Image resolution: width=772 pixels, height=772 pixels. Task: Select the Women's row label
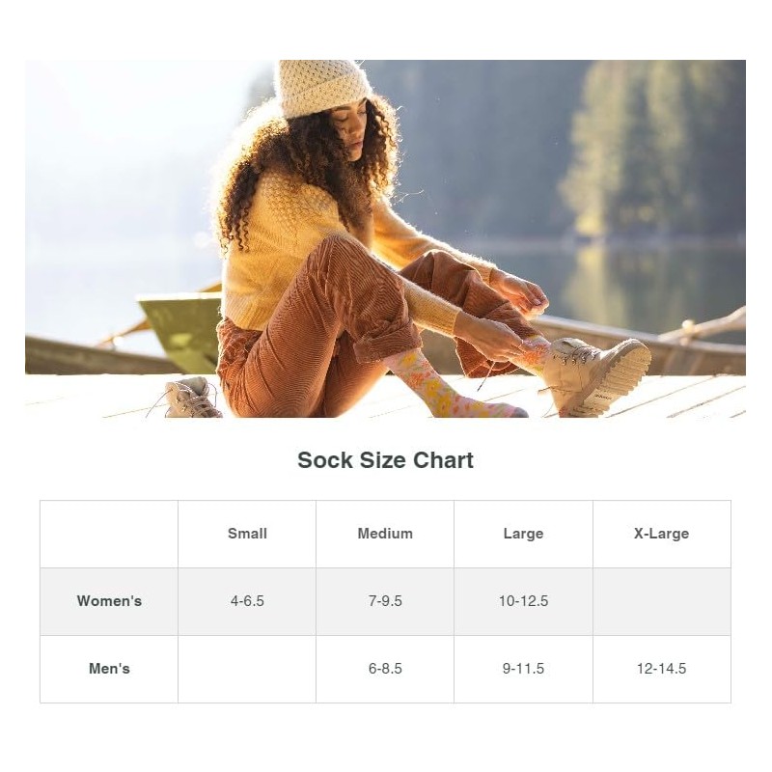tap(109, 601)
